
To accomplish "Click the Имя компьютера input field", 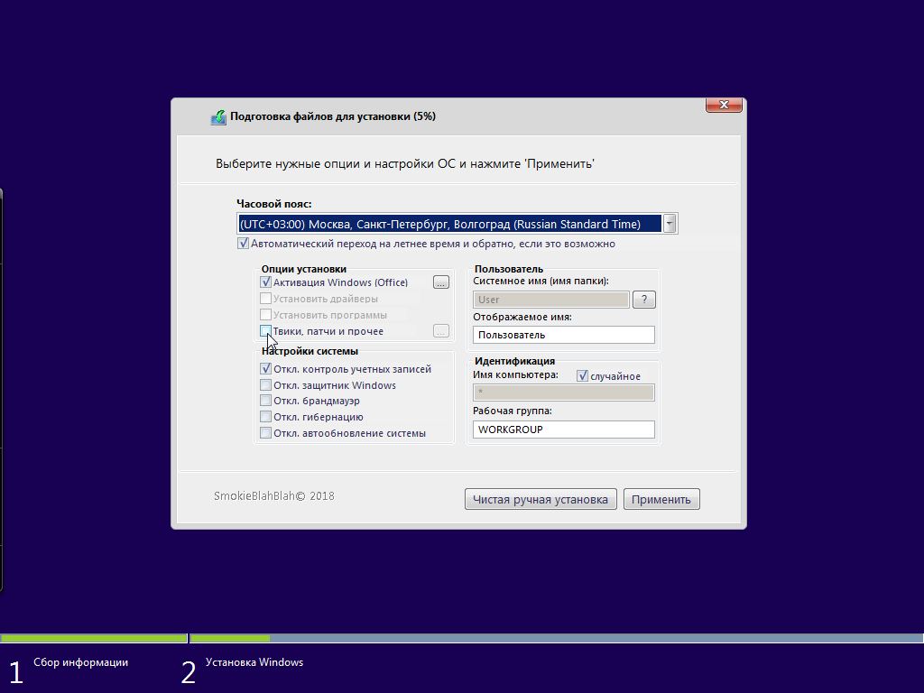I will tap(564, 393).
